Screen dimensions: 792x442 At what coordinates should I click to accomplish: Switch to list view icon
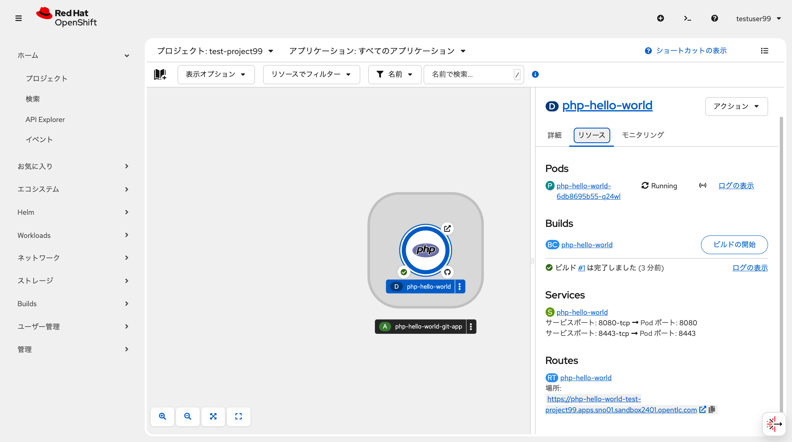pos(764,51)
